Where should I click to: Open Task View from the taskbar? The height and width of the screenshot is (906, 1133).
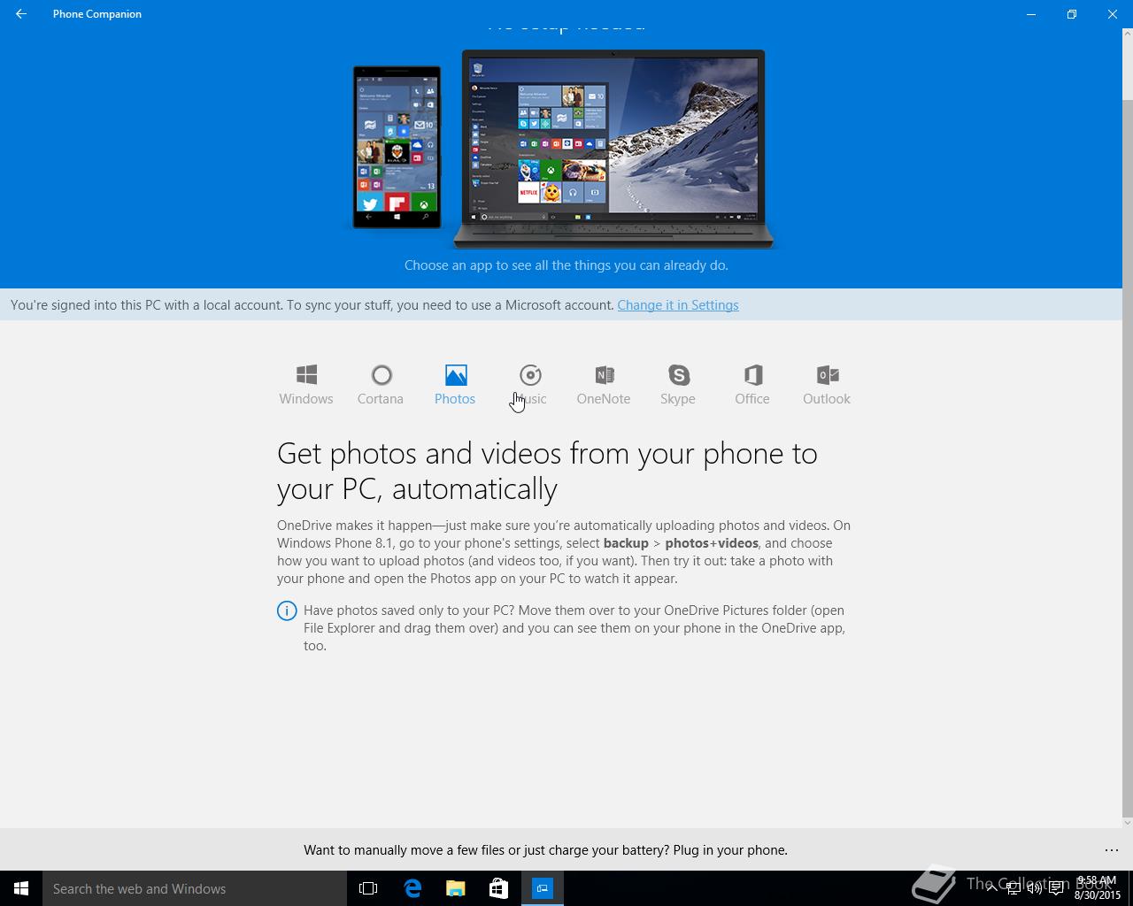(x=368, y=888)
